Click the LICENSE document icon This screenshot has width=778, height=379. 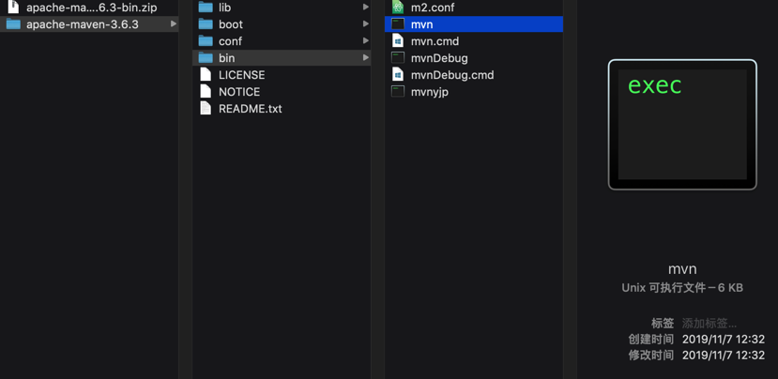pos(206,75)
